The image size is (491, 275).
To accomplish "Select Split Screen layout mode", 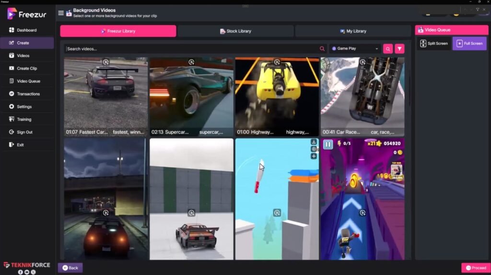I will [x=433, y=44].
